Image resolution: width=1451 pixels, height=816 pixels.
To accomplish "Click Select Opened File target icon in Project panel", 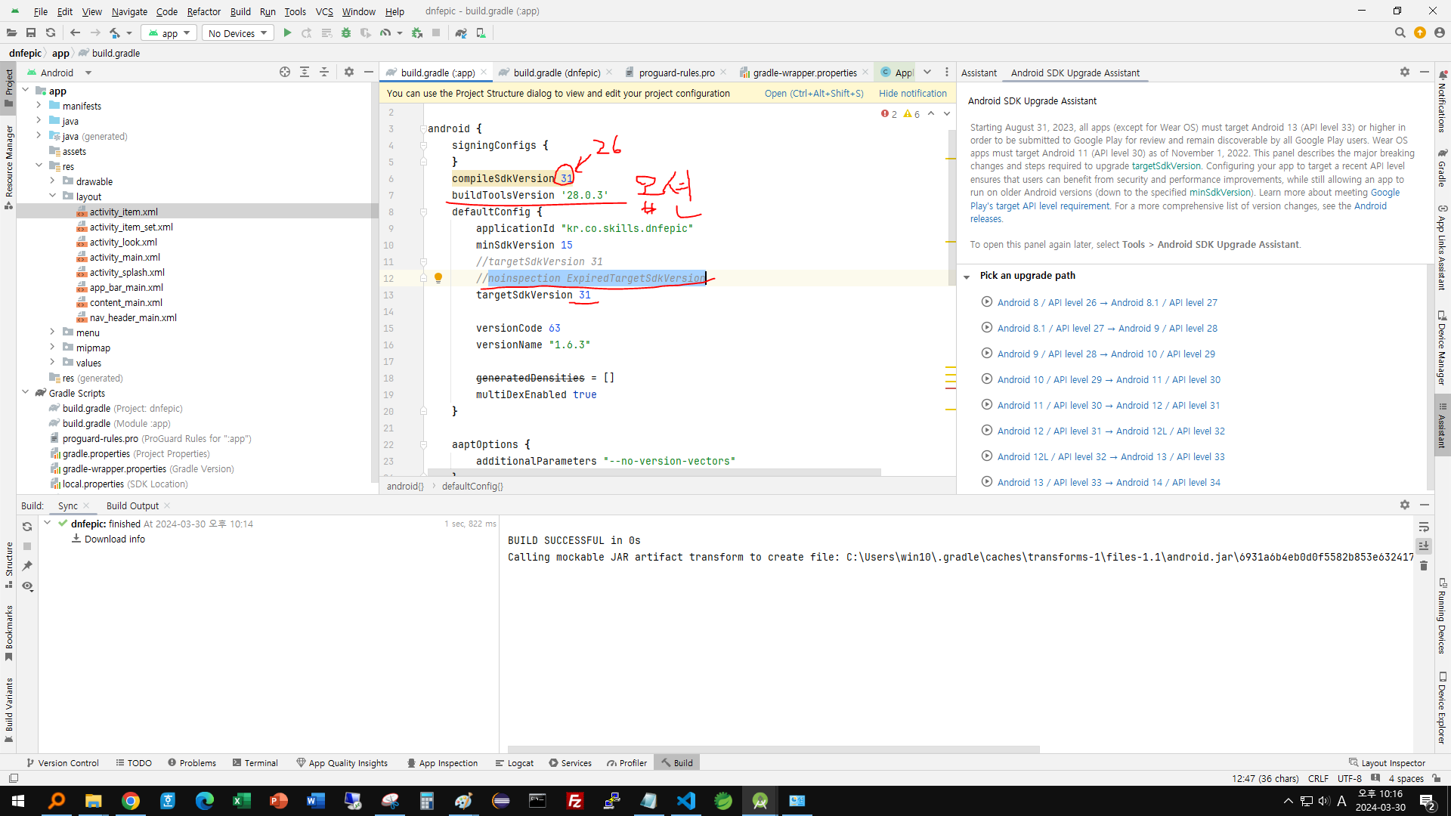I will (x=285, y=72).
